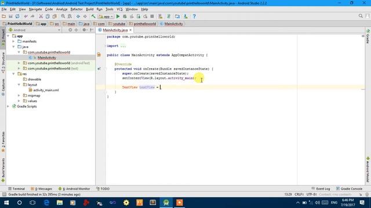The image size is (371, 208).
Task: Open the TODO tool window
Action: tap(103, 189)
